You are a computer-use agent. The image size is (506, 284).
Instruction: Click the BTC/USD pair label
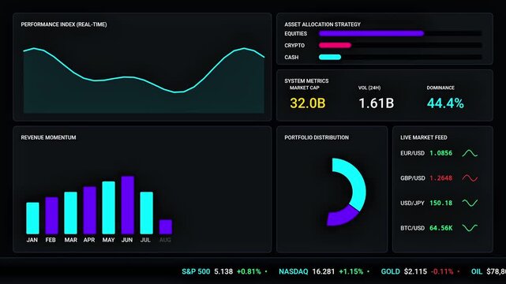coord(412,228)
